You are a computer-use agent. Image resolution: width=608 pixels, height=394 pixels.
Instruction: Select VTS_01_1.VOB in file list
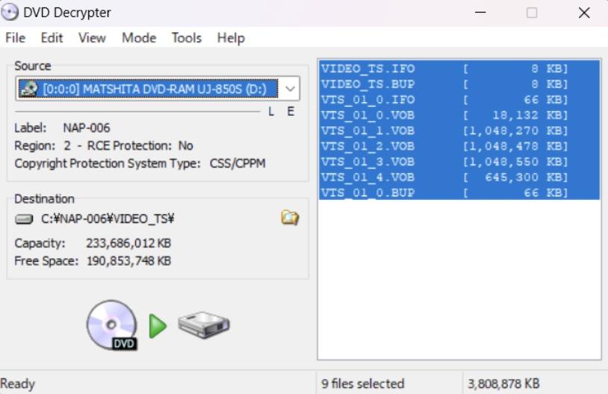[x=459, y=131]
